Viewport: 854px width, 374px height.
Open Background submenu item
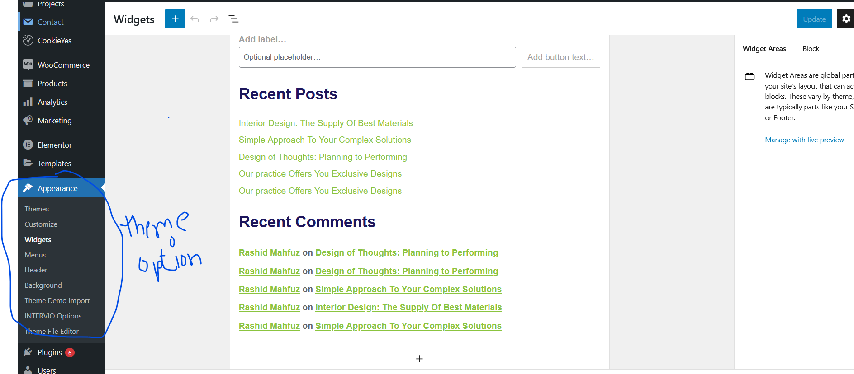pyautogui.click(x=43, y=285)
